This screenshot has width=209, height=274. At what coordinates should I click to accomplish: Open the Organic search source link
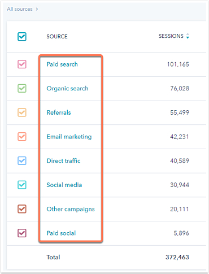pos(67,89)
